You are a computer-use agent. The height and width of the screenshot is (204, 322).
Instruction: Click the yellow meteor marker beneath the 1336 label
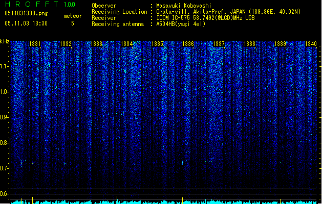click(x=182, y=200)
